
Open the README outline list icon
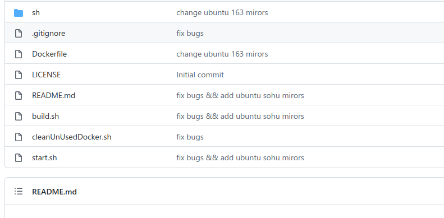[x=19, y=192]
